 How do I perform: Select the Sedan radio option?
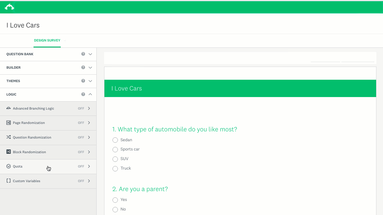coord(115,140)
